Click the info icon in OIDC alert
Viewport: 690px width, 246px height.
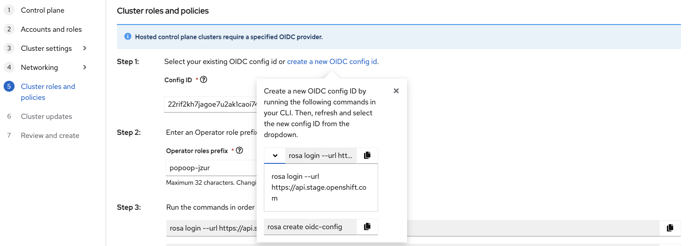coord(128,37)
